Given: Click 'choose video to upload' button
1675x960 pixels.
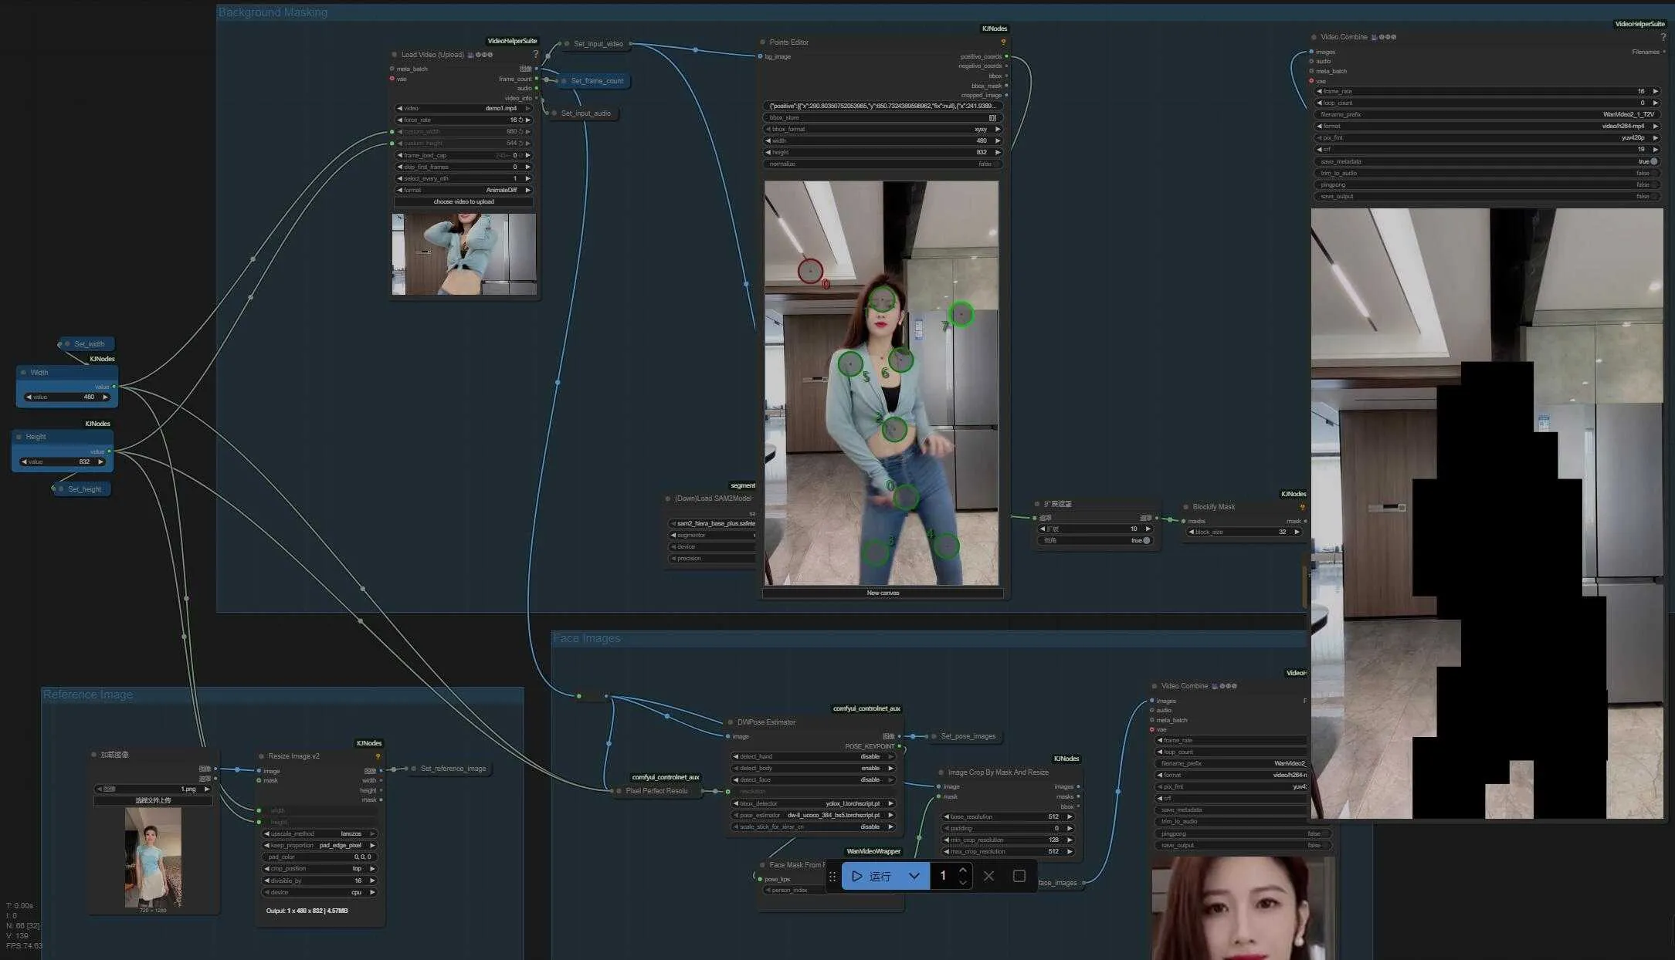Looking at the screenshot, I should [x=463, y=201].
